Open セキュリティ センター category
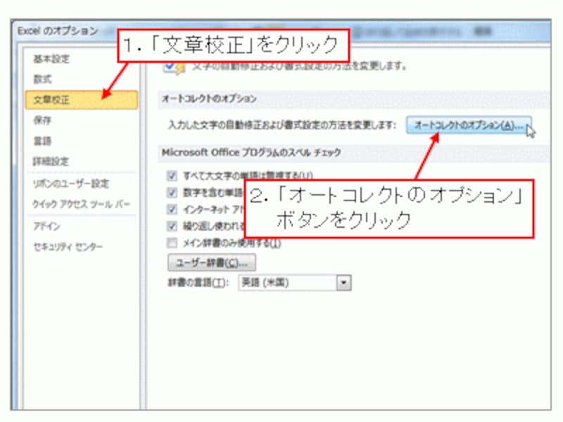Image resolution: width=563 pixels, height=422 pixels. [68, 247]
